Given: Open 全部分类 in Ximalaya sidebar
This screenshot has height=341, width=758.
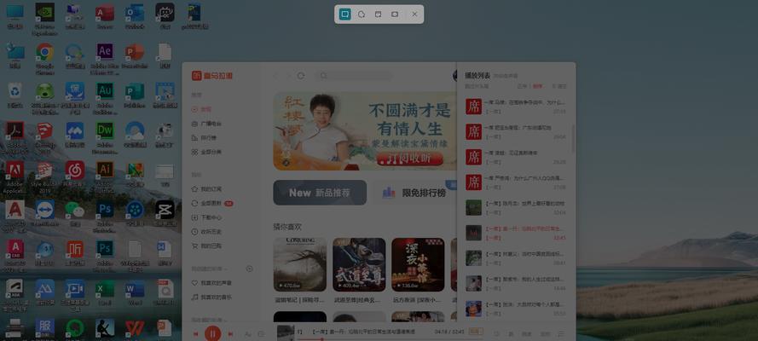Looking at the screenshot, I should (x=207, y=152).
